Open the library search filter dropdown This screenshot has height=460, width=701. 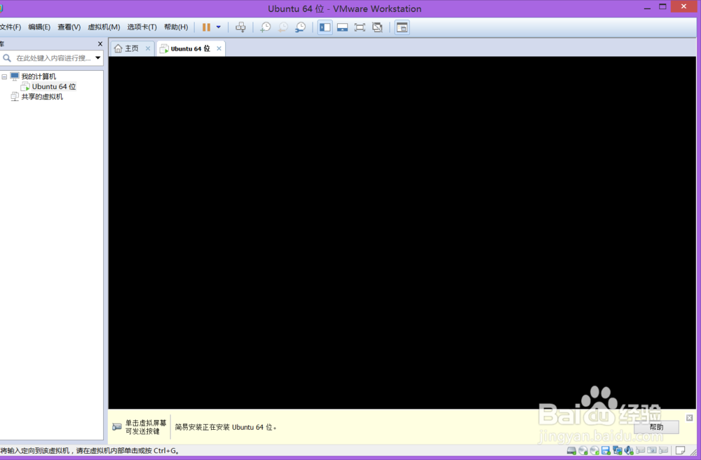(98, 57)
